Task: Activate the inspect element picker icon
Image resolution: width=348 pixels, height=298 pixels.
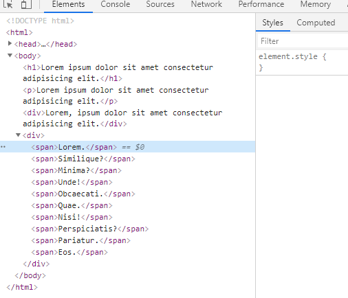Action: point(8,4)
